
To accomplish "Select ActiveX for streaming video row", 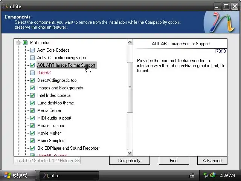I will pyautogui.click(x=61, y=58).
